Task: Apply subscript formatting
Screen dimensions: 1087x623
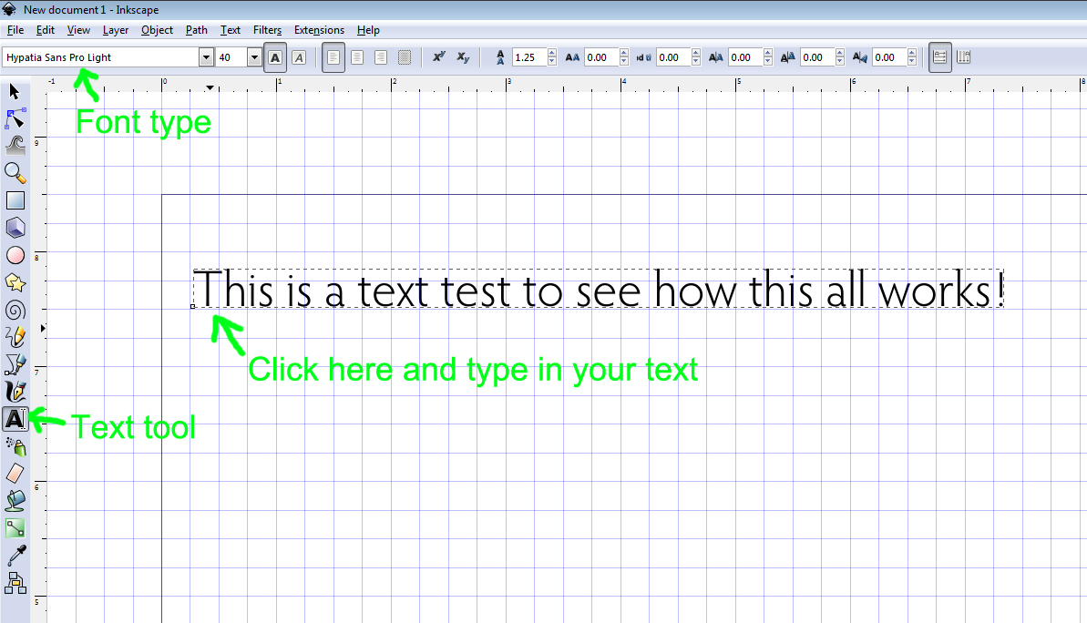Action: (464, 56)
